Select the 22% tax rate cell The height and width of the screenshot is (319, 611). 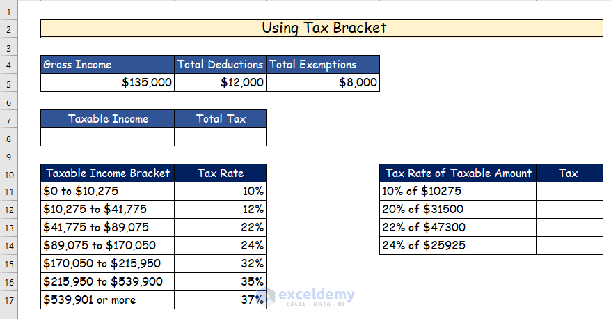220,228
